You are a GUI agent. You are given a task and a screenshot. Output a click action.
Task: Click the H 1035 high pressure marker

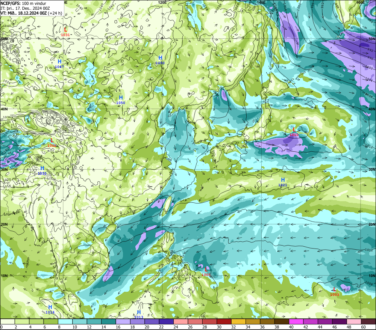[42, 170]
